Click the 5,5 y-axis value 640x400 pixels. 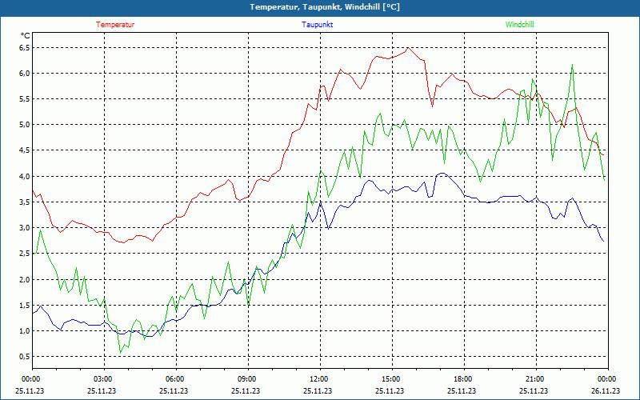[25, 99]
